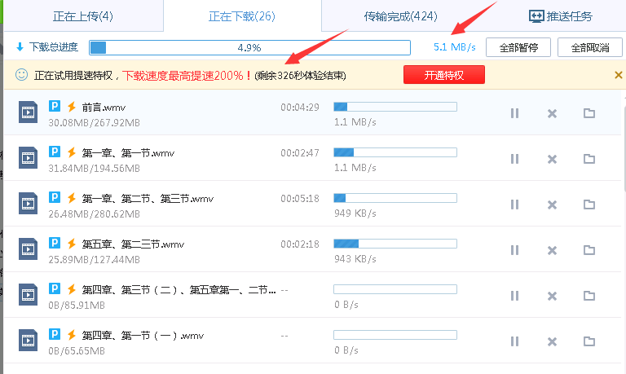626x374 pixels.
Task: Open folder for 前言.wmv
Action: pyautogui.click(x=589, y=113)
